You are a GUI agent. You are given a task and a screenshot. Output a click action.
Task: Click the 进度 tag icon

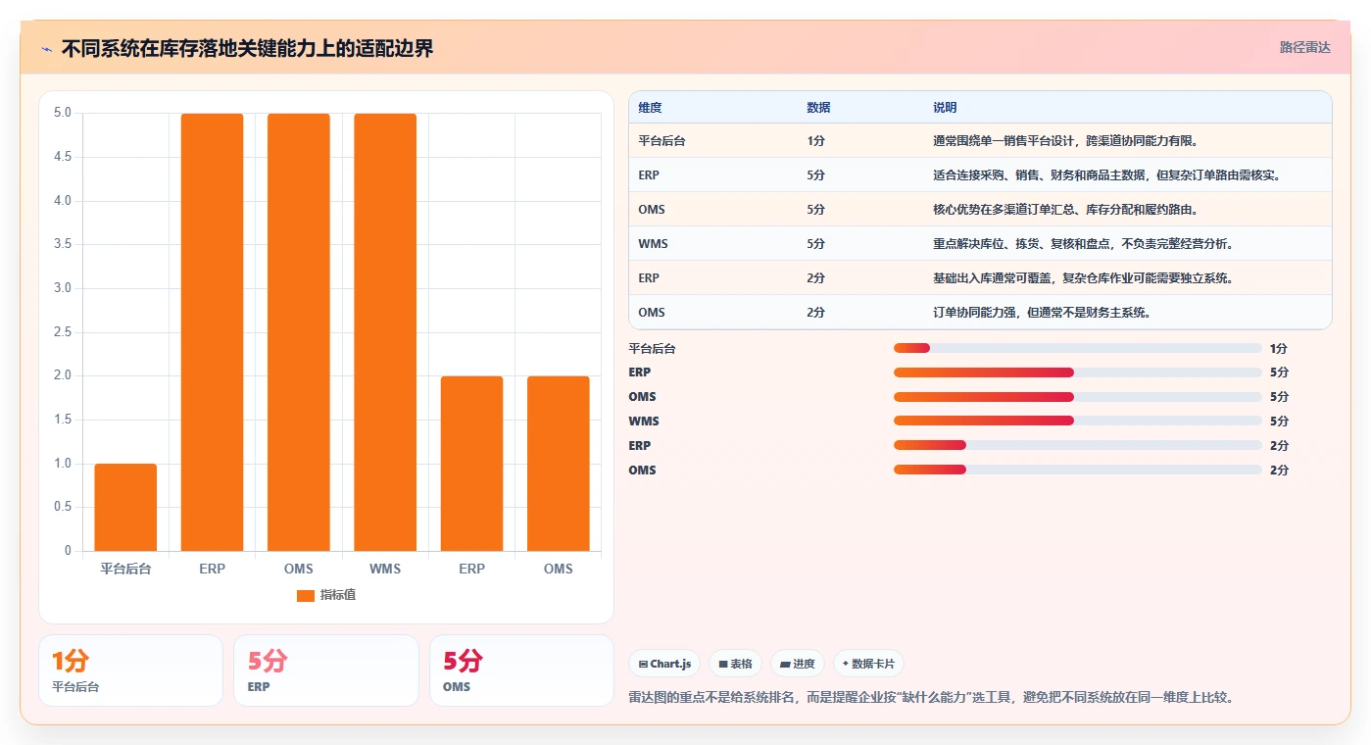click(785, 664)
